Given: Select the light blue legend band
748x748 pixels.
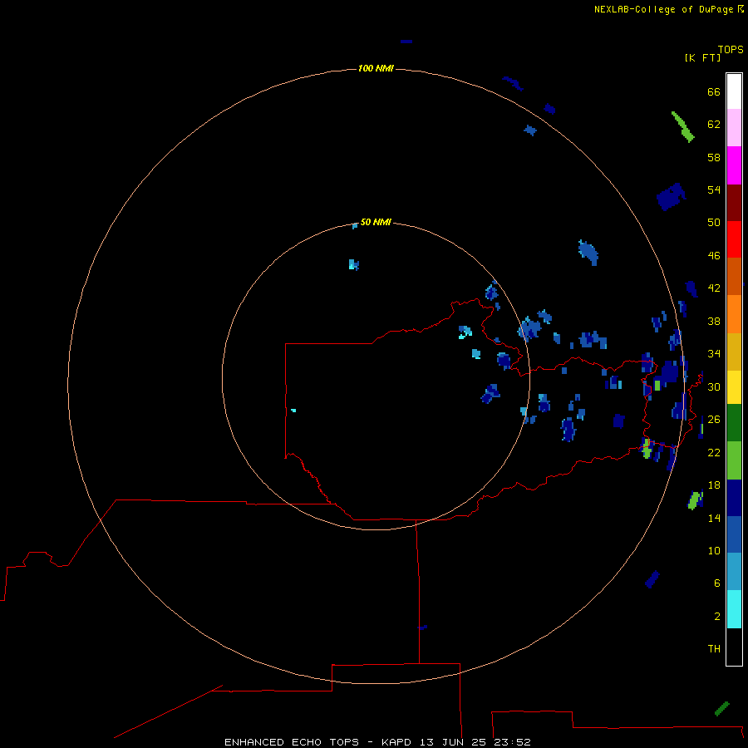Looking at the screenshot, I should click(734, 572).
